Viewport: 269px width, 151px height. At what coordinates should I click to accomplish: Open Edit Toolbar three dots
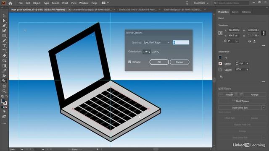coord(4,123)
